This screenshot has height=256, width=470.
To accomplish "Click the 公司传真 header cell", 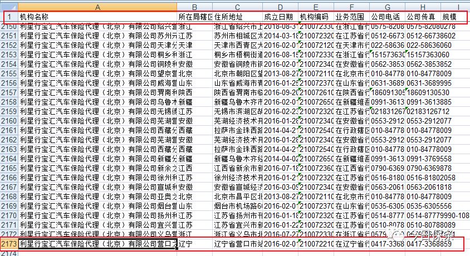I will click(423, 17).
